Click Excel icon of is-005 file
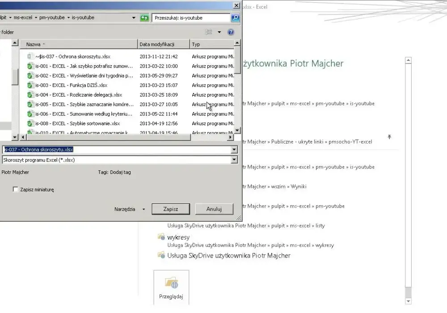Viewport: 447px width, 313px height. 30,104
